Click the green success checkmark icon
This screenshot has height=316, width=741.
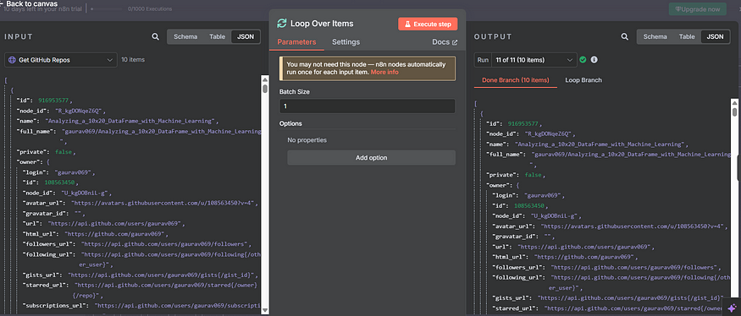coord(583,60)
